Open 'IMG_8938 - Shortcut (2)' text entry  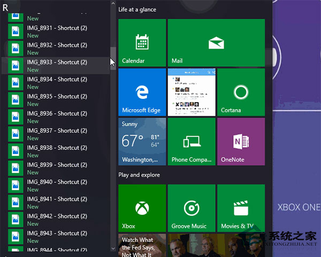click(57, 148)
